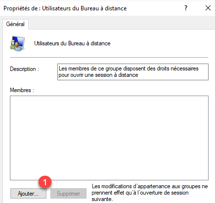Click the group name next to the icon
Viewport: 215px width, 203px height.
(x=72, y=43)
